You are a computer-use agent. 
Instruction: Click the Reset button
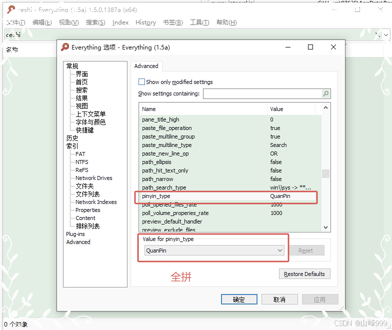(x=305, y=250)
